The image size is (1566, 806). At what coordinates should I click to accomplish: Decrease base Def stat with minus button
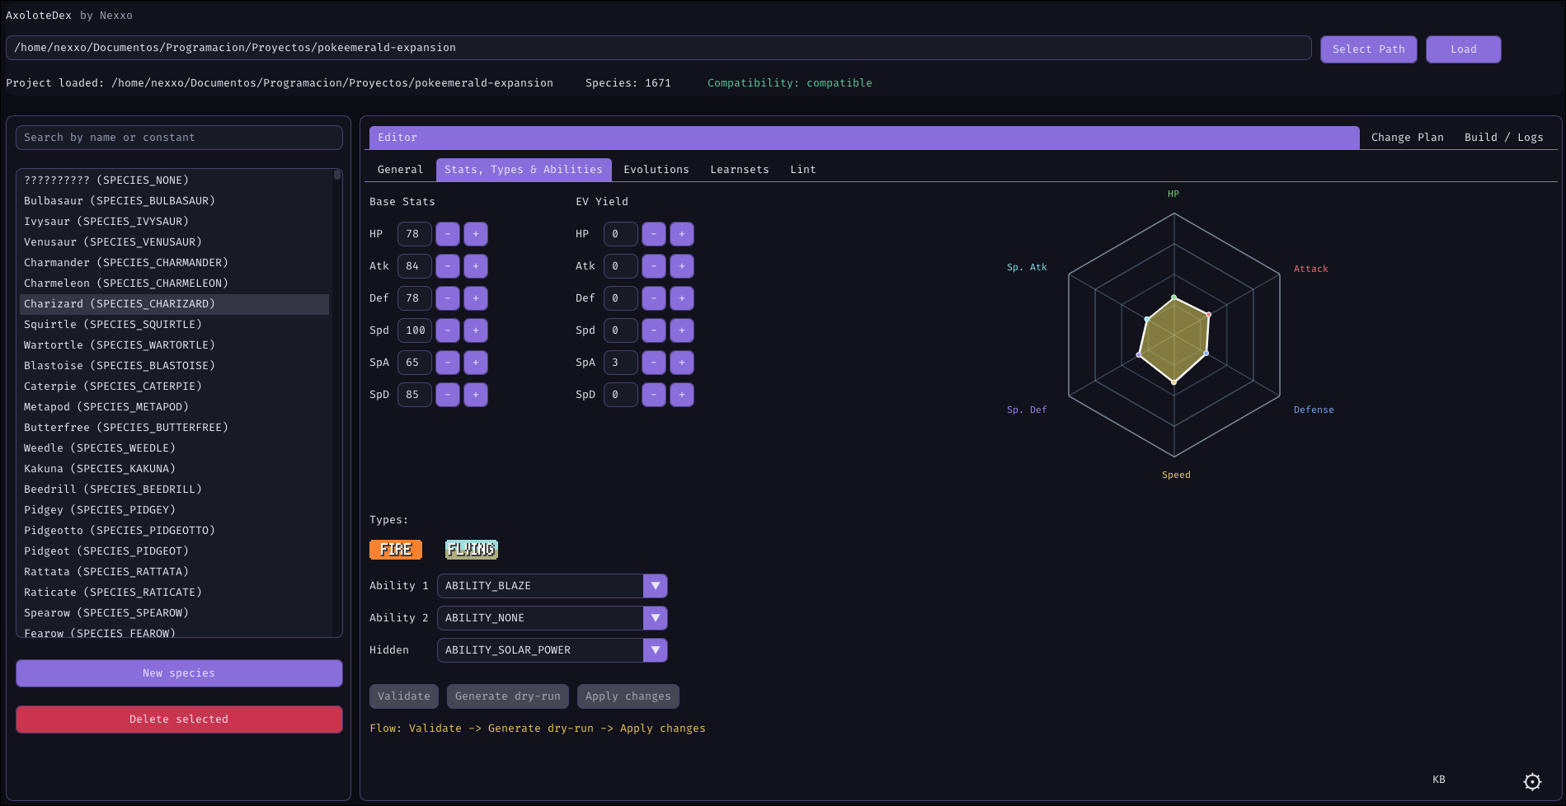pyautogui.click(x=448, y=298)
